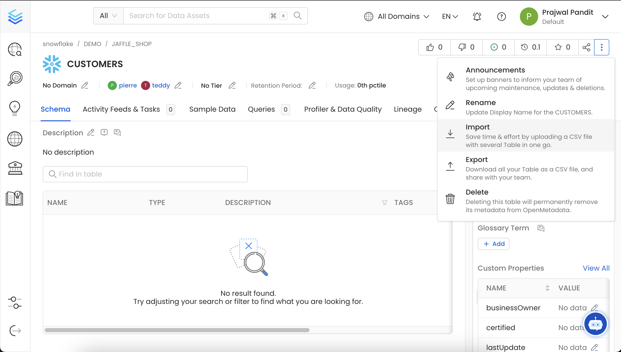The image size is (621, 352).
Task: Open the chatbot assistant icon
Action: [x=595, y=324]
